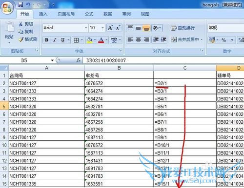This screenshot has width=244, height=188.
Task: Open the Name Box dropdown arrow
Action: click(52, 60)
